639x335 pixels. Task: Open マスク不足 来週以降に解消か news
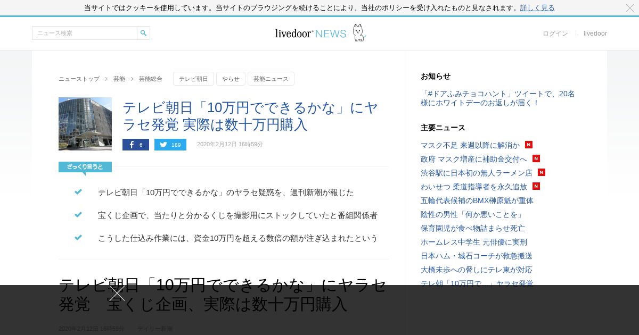(x=470, y=145)
